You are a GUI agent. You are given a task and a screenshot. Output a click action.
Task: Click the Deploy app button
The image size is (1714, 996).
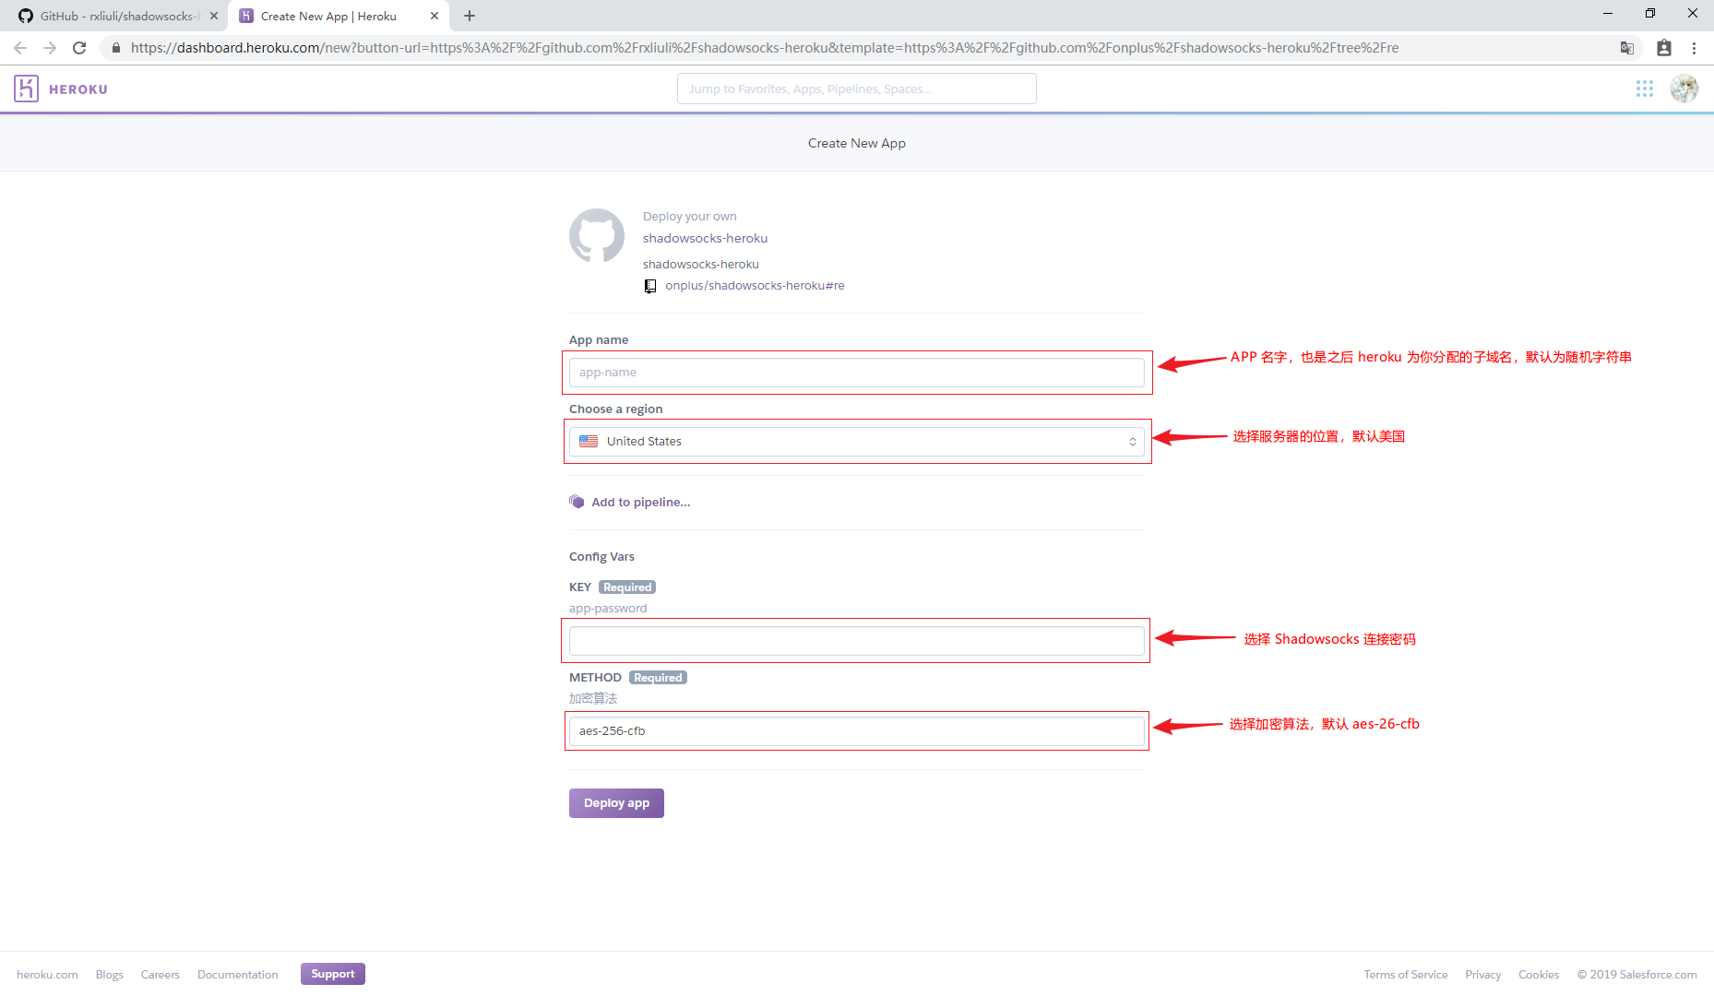coord(616,803)
